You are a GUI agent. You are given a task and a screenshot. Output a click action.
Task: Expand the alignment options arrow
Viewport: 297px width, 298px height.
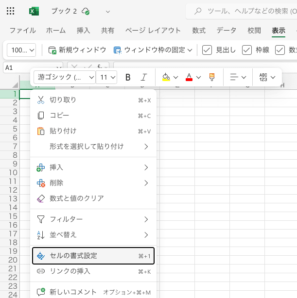244,77
